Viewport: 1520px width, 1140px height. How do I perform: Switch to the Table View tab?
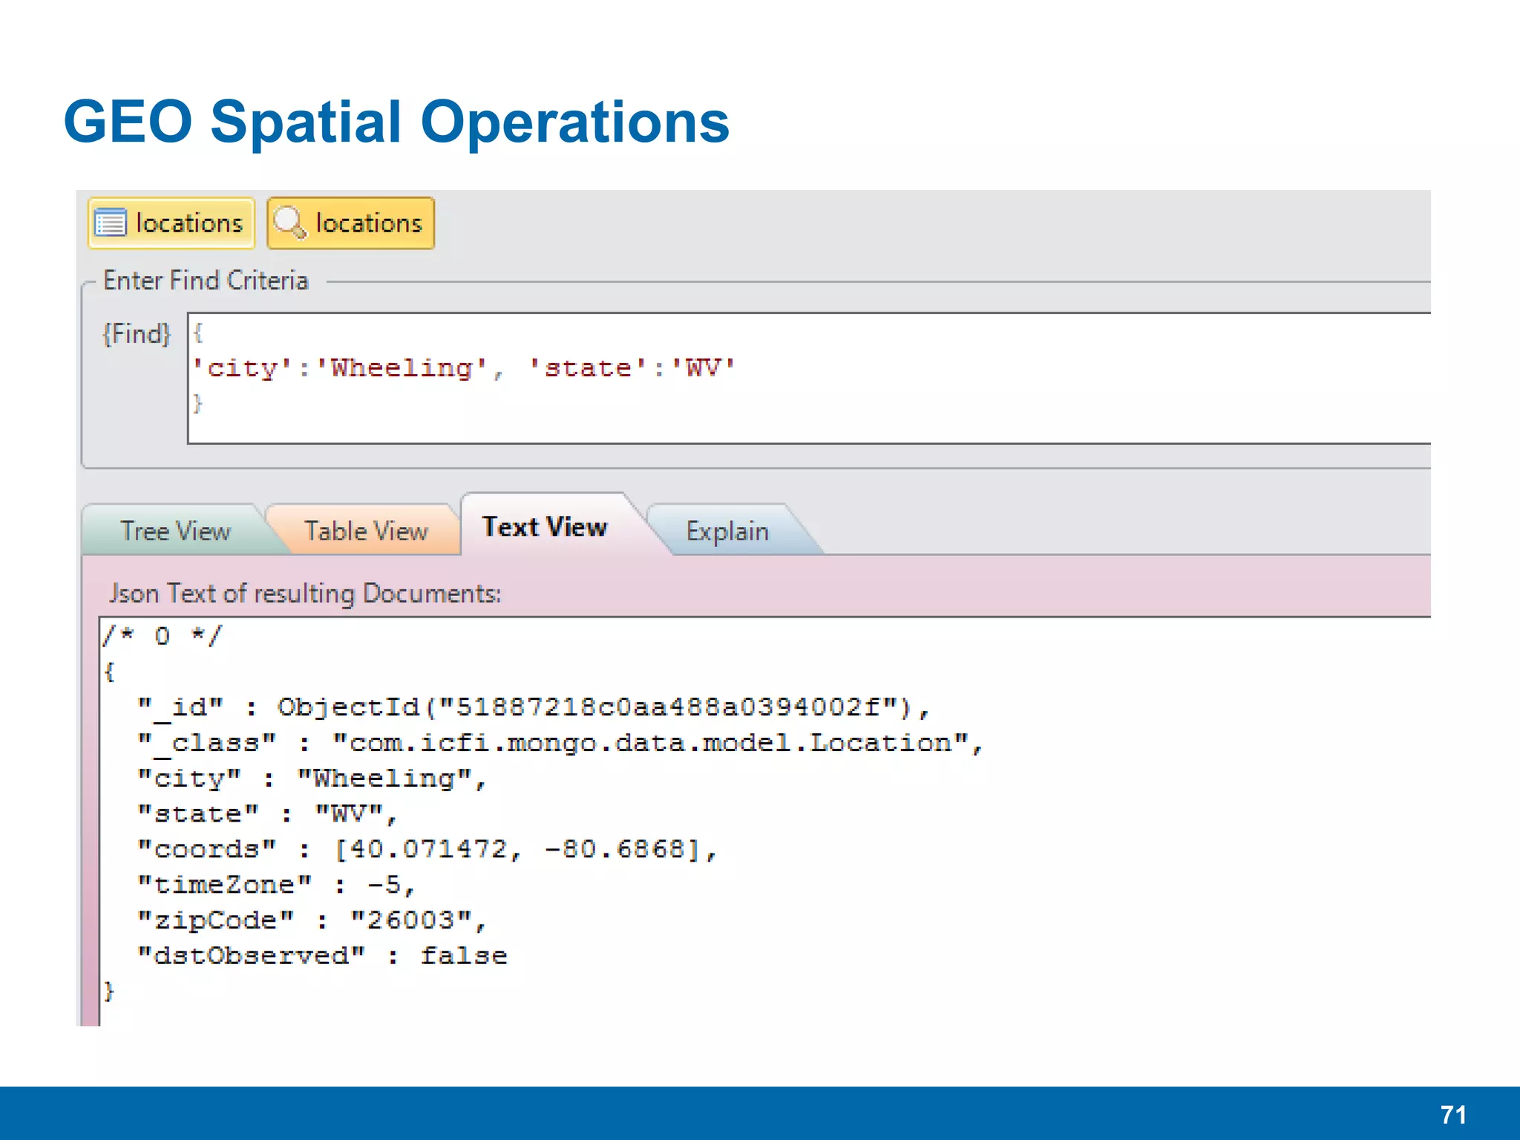[366, 531]
